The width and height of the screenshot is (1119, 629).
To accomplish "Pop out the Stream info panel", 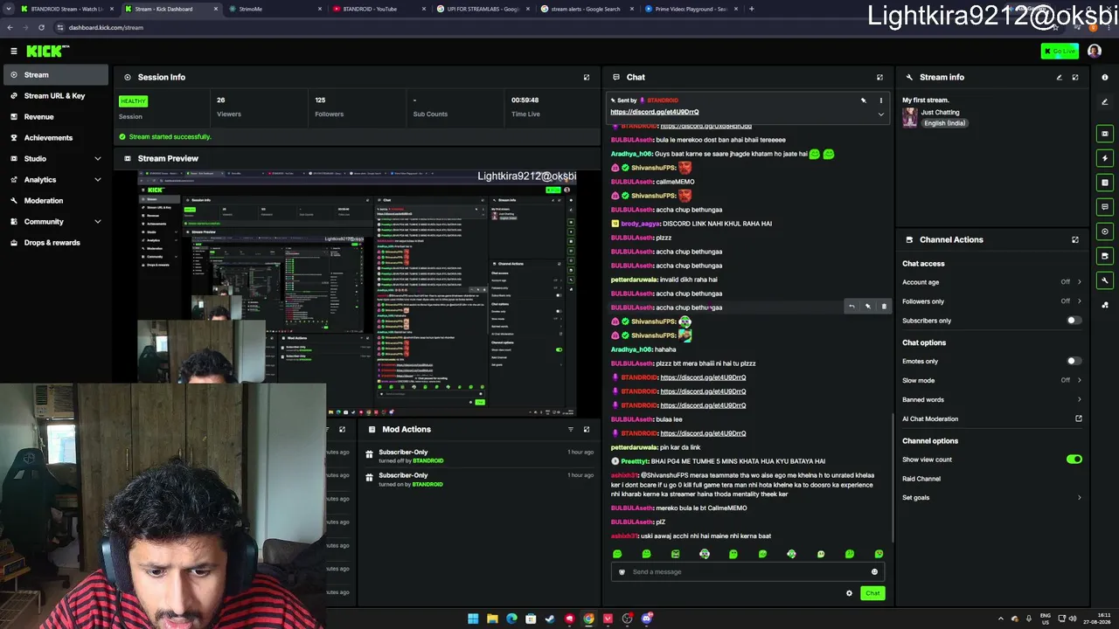I will click(x=1075, y=77).
